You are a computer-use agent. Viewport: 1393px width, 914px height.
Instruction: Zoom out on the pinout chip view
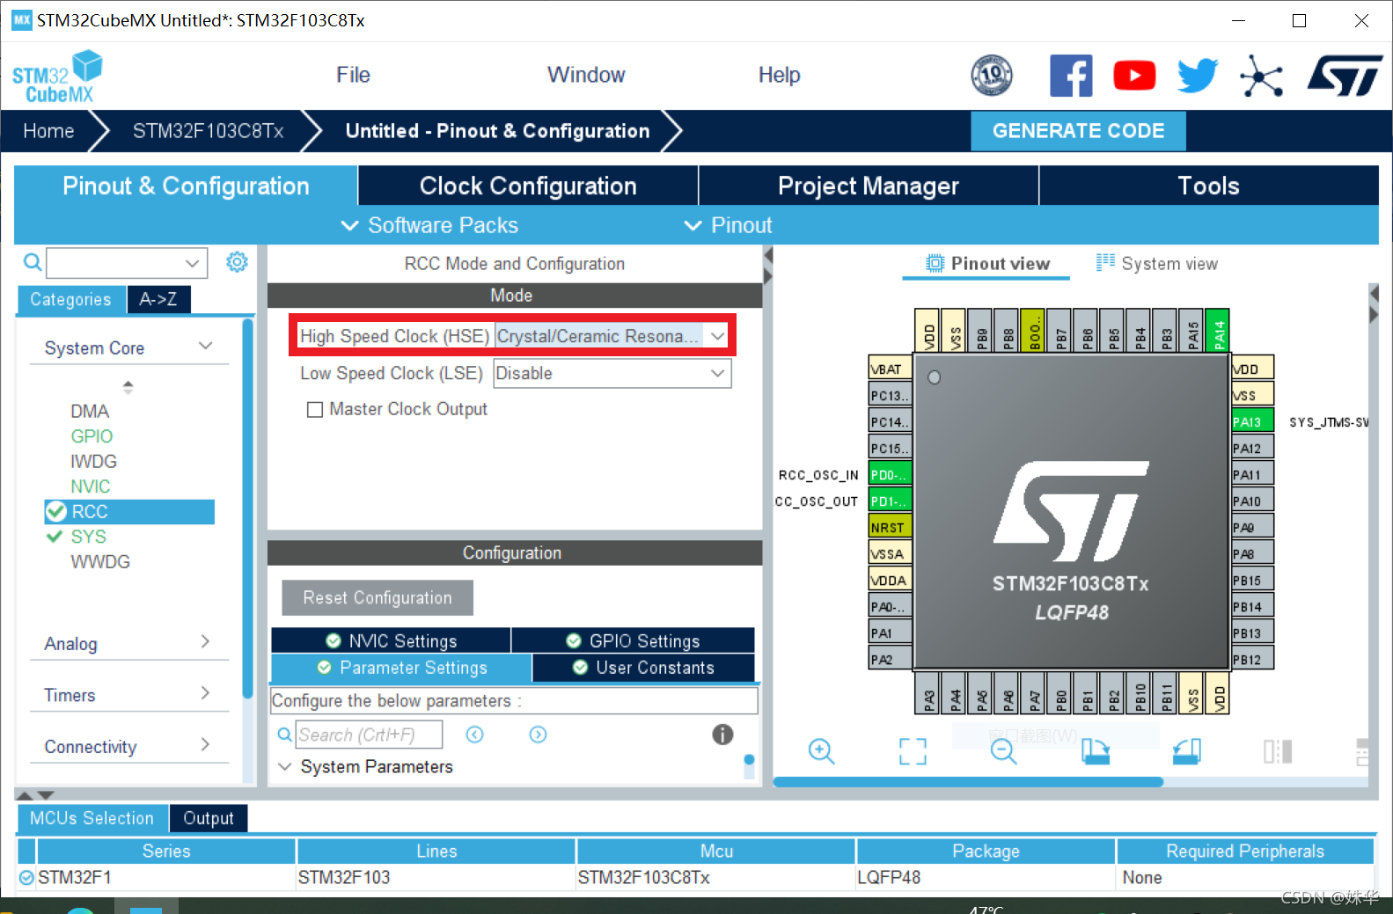pyautogui.click(x=1003, y=750)
